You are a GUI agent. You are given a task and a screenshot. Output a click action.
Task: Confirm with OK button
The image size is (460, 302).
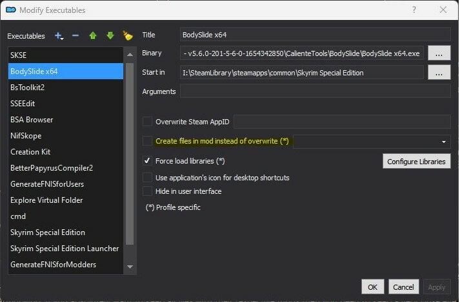point(372,287)
